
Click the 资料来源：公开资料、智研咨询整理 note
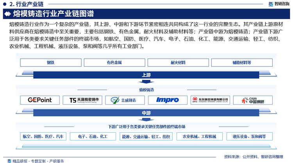click(x=254, y=157)
